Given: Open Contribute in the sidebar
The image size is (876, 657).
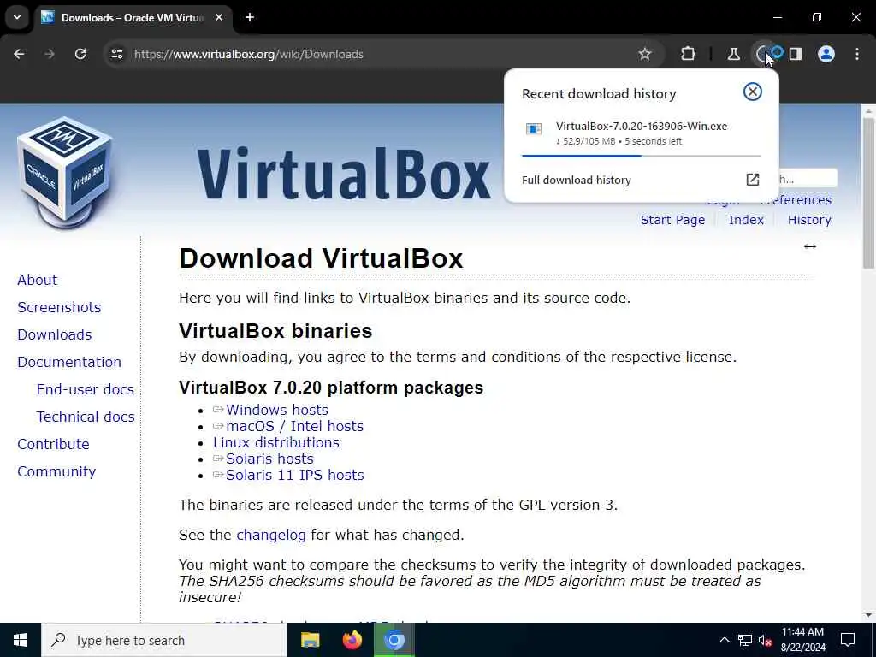Looking at the screenshot, I should point(53,444).
